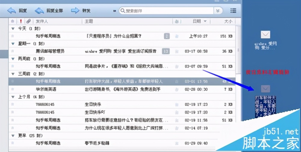This screenshot has width=301, height=152.
Task: Open the 生日快乐 email from 17:23
Action: point(122,104)
